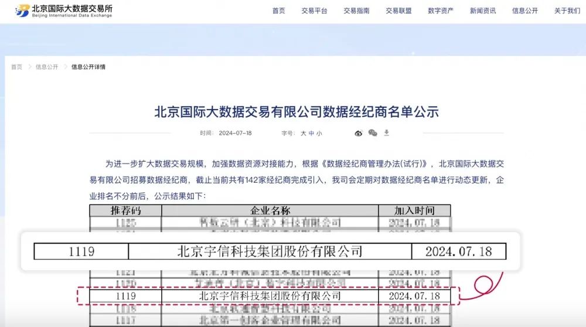Click the line 业排名不分前后，公示结果如下
The height and width of the screenshot is (327, 586).
coord(148,196)
